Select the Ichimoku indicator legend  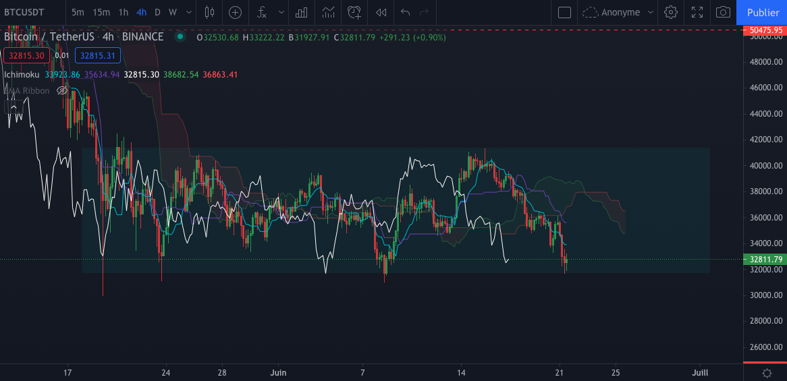(x=22, y=74)
